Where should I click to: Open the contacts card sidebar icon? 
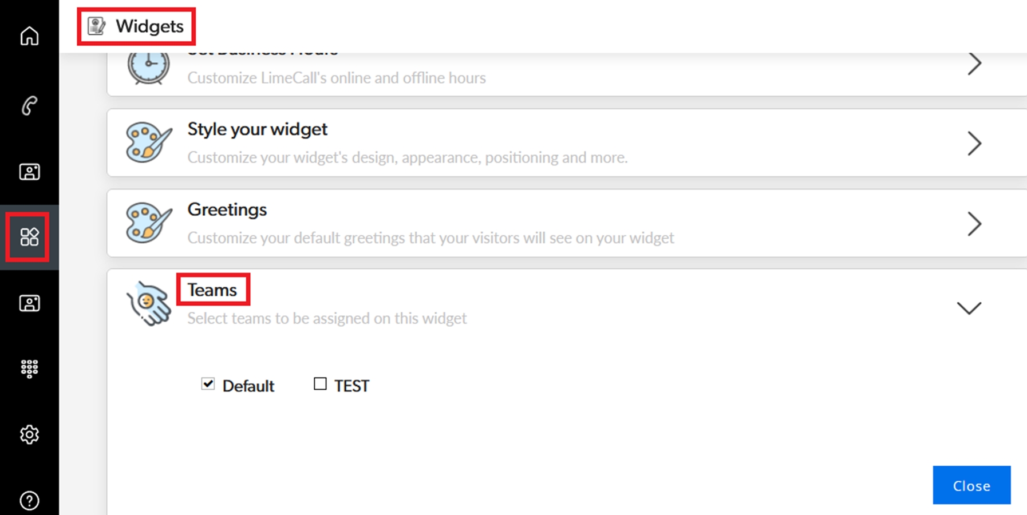click(x=29, y=172)
